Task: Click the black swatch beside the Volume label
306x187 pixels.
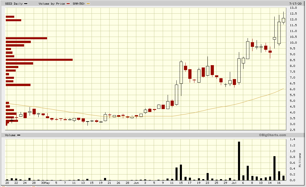Action: [19, 135]
